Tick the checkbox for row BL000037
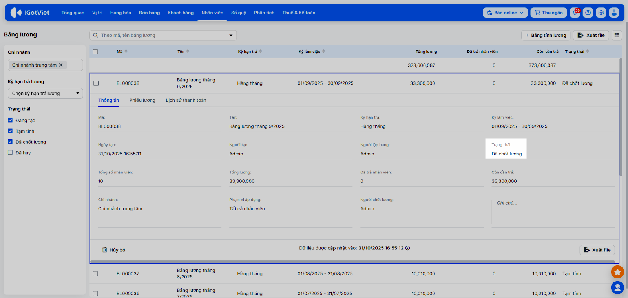The width and height of the screenshot is (628, 298). coord(95,274)
